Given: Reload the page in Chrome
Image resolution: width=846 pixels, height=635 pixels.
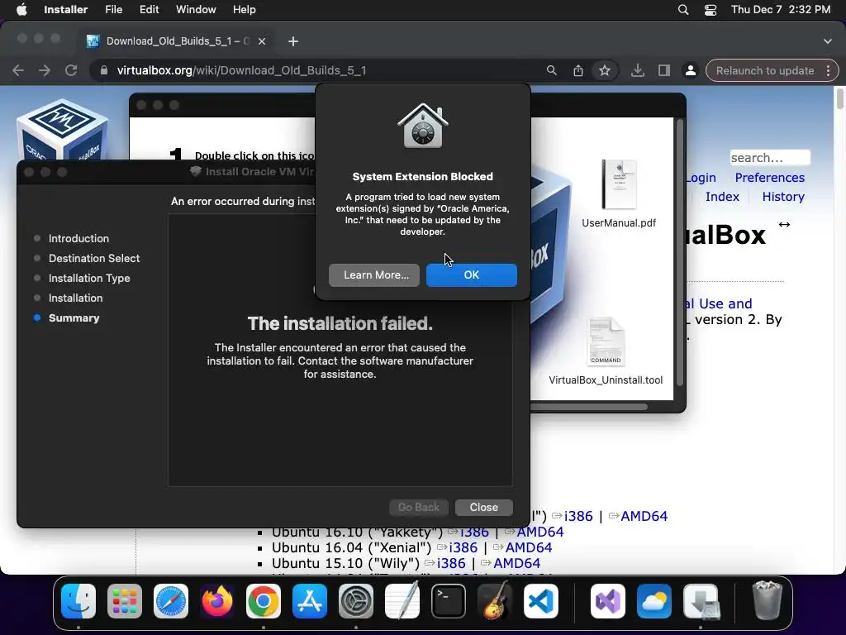Looking at the screenshot, I should (71, 70).
